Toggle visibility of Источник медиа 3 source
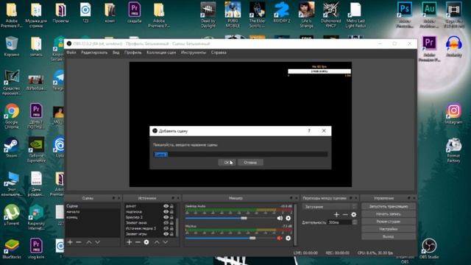Image resolution: width=471 pixels, height=265 pixels. click(x=166, y=228)
